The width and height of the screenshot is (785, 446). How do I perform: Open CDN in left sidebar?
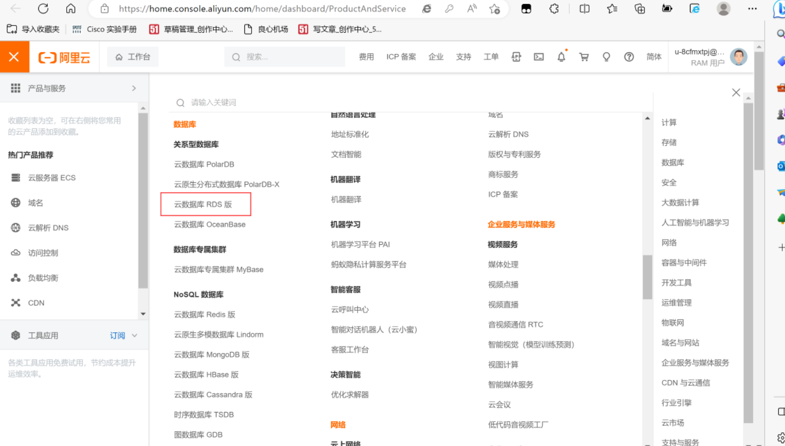point(36,303)
